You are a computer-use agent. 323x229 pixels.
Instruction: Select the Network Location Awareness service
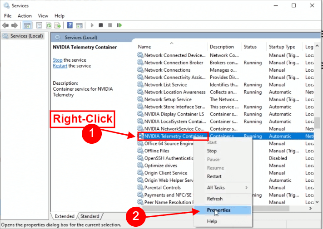click(x=225, y=92)
